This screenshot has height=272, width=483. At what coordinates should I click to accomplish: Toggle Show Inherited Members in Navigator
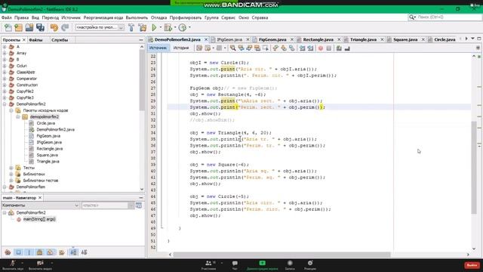[x=8, y=252]
